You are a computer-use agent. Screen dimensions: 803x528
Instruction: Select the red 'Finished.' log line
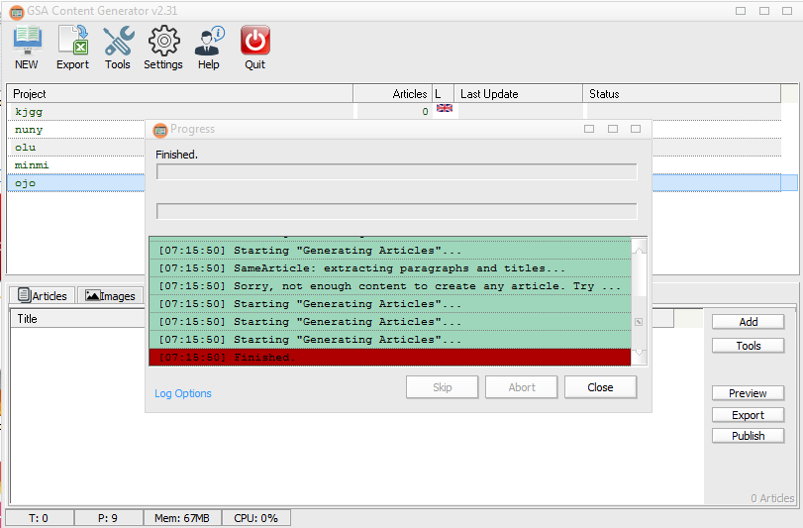tap(390, 357)
